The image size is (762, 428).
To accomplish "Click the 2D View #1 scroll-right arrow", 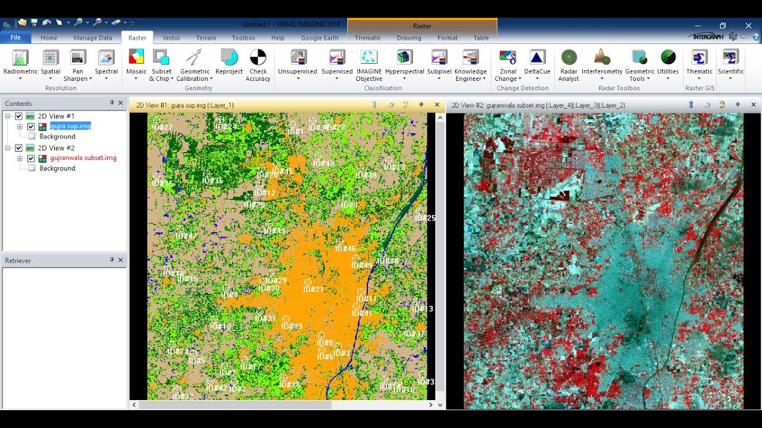I will click(432, 405).
